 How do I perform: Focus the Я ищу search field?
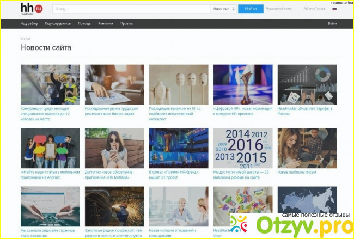tap(132, 9)
